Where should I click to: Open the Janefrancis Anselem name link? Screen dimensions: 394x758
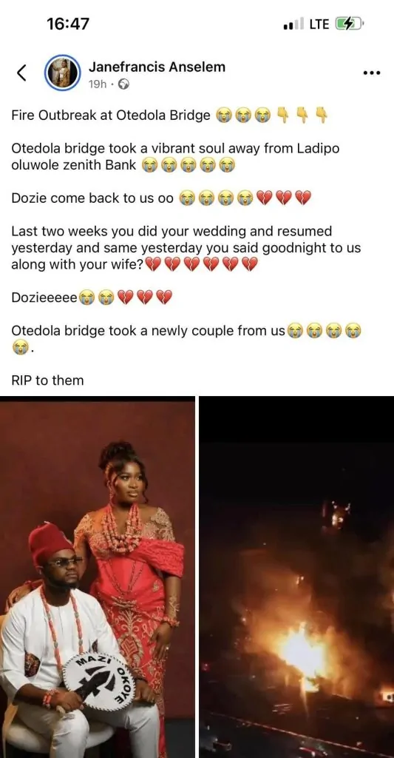tap(157, 67)
